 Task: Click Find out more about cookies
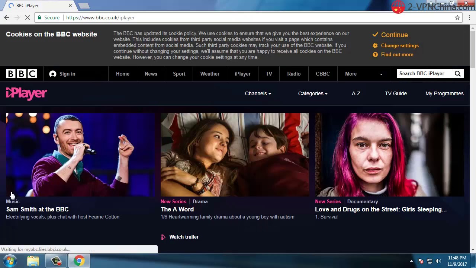(397, 54)
